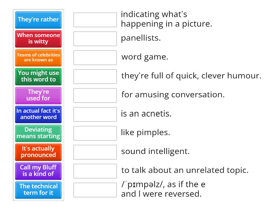Click the 'Deviating means starting' tile
The image size is (280, 210).
click(x=38, y=133)
